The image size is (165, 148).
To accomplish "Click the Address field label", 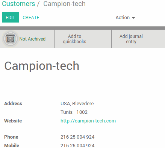I will point(13,104).
